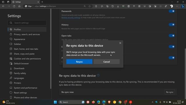Click the quotation marks Citations icon
The height and width of the screenshot is (105, 186).
tap(134, 6)
